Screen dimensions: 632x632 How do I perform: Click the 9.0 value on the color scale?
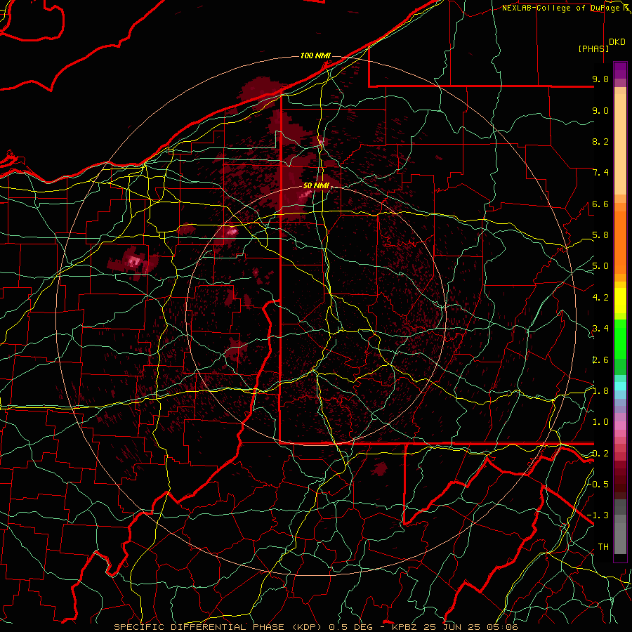coord(600,110)
